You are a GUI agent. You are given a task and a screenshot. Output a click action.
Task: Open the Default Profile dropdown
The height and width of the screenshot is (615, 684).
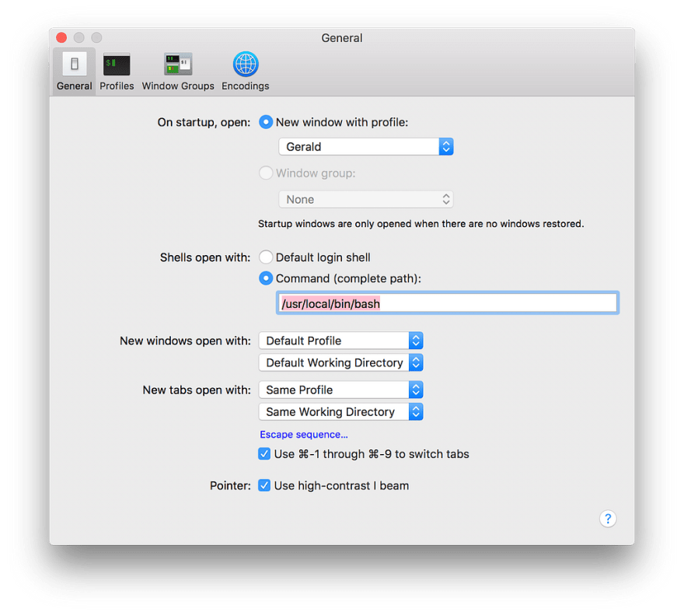(340, 341)
